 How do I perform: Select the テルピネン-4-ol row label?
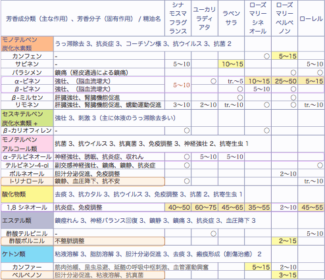tap(27, 165)
